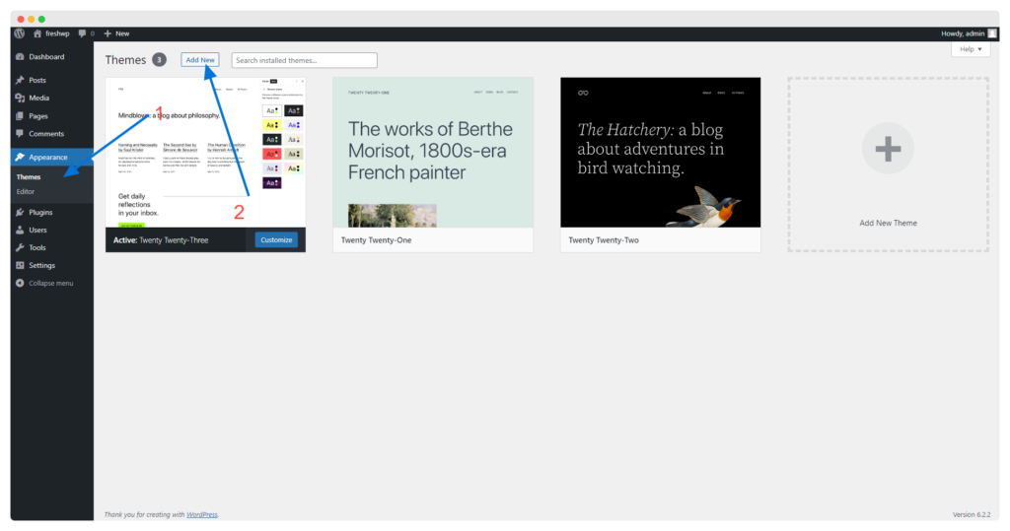
Task: Open the Dashboard menu label
Action: pos(46,56)
